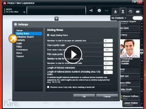The height and width of the screenshot is (109, 146).
Task: Open the call history clock icon
Action: pos(130,12)
